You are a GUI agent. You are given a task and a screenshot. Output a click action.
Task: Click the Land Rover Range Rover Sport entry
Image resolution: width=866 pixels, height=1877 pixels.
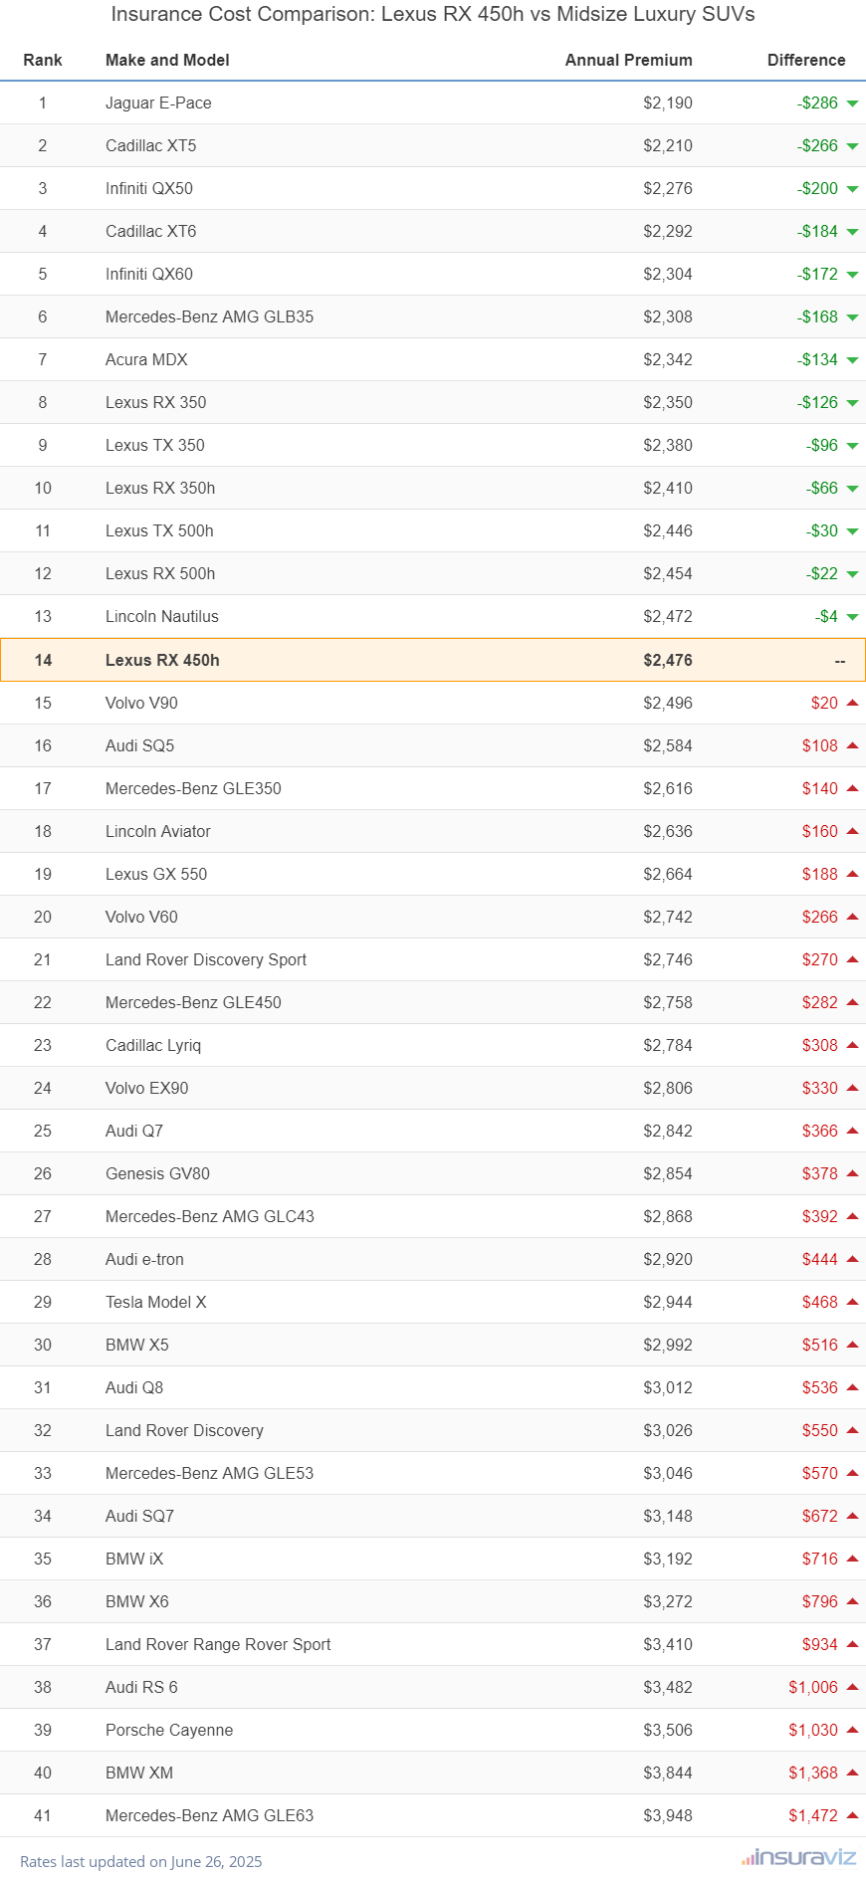218,1644
